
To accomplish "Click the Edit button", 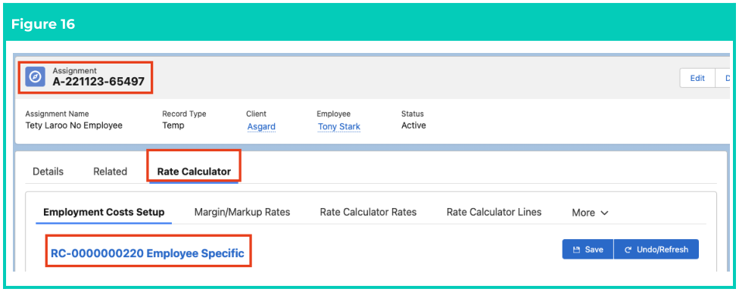I will coord(697,78).
